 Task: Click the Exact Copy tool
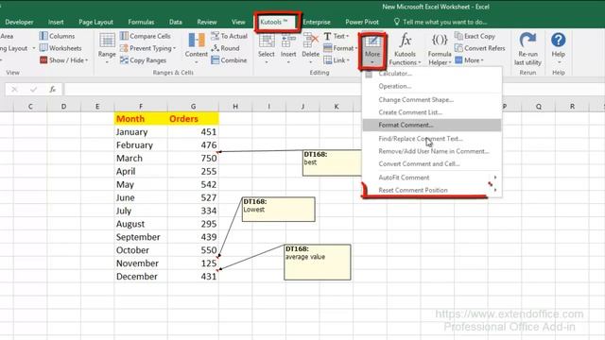(x=475, y=36)
